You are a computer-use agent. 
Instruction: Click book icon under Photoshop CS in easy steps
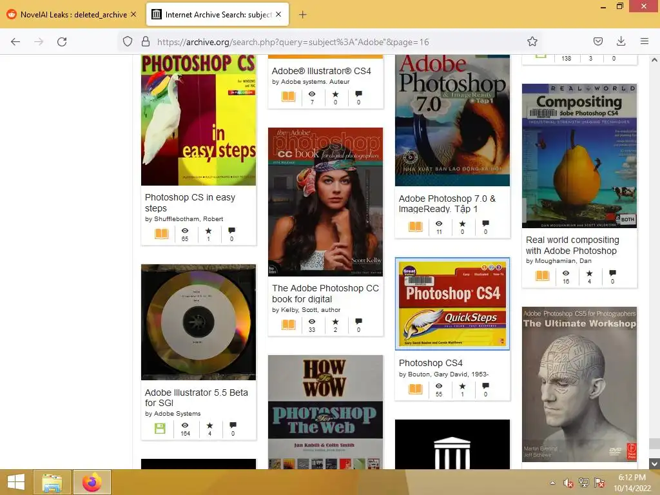click(x=162, y=233)
